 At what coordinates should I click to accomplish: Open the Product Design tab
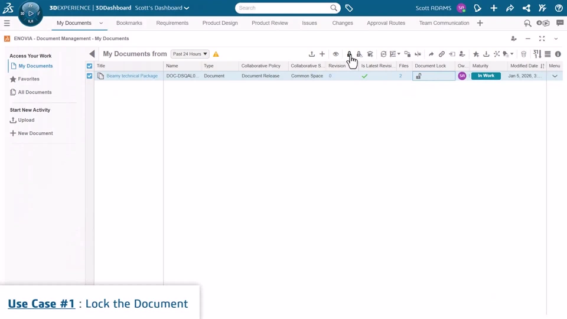point(220,23)
